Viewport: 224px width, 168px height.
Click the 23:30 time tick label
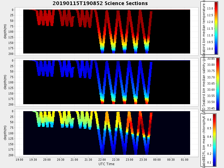coord(143,160)
